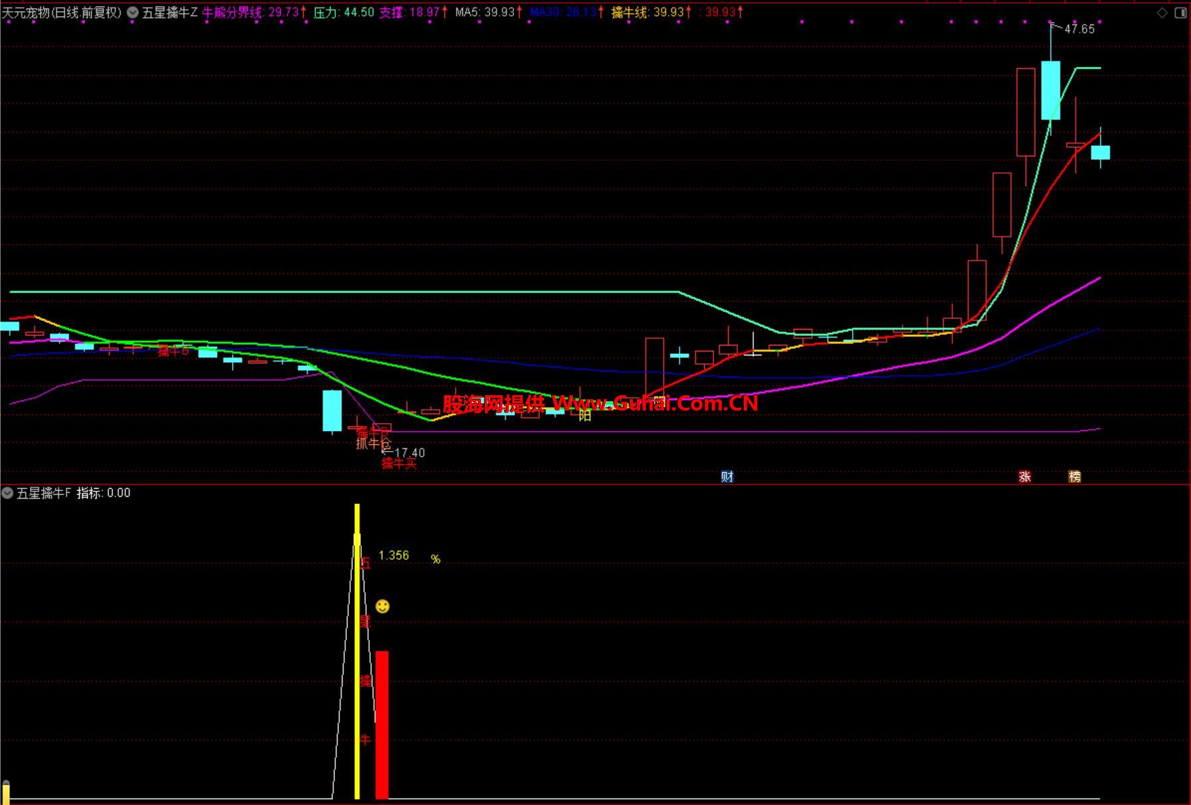Select the 擒牛线: 39.93 legend entry
Image resolution: width=1191 pixels, height=805 pixels.
pos(652,12)
